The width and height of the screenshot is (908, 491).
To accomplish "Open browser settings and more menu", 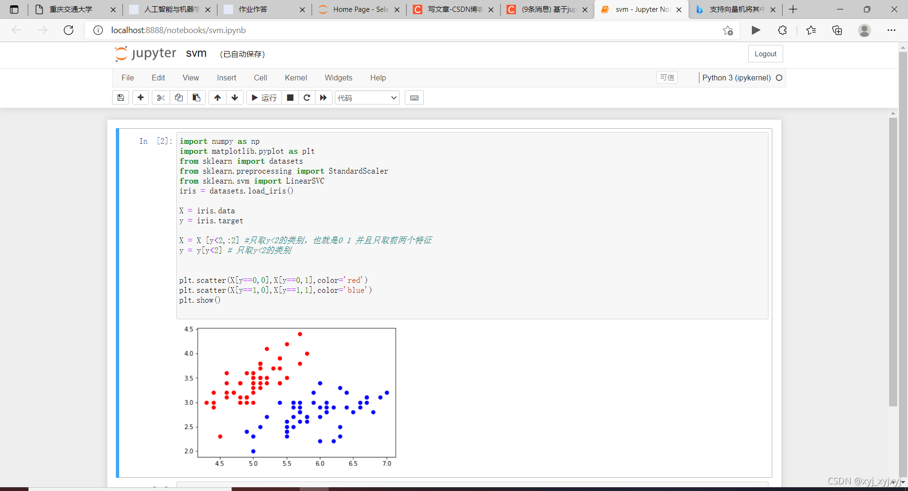I will (891, 30).
